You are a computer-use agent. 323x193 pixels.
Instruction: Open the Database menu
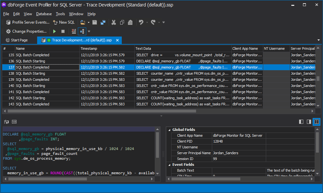(44, 14)
